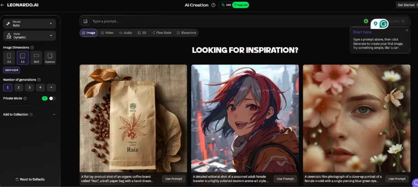
Task: Click the chat bubble icon at bottom right
Action: pyautogui.click(x=415, y=183)
